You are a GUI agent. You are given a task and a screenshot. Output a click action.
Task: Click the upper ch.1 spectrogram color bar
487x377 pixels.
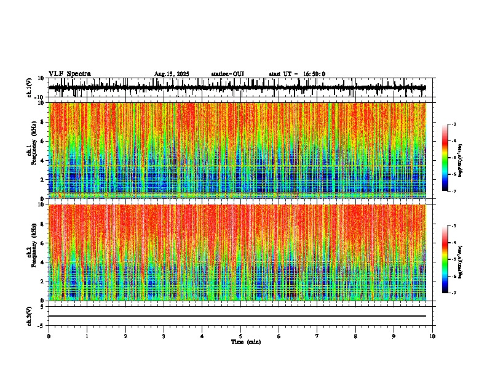coord(445,158)
